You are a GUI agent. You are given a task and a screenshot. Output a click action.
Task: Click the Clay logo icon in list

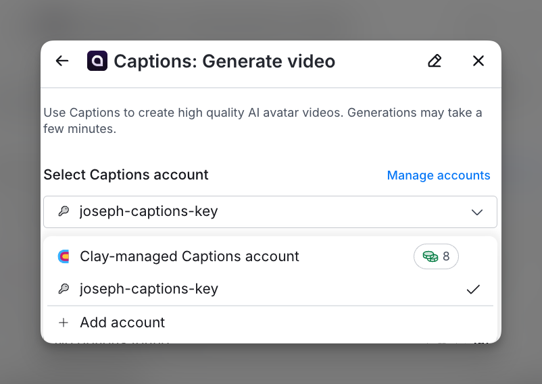point(64,256)
